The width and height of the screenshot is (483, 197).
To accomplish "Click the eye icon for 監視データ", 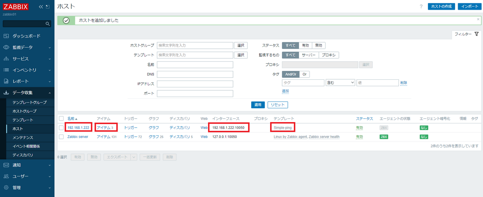I will [x=6, y=47].
